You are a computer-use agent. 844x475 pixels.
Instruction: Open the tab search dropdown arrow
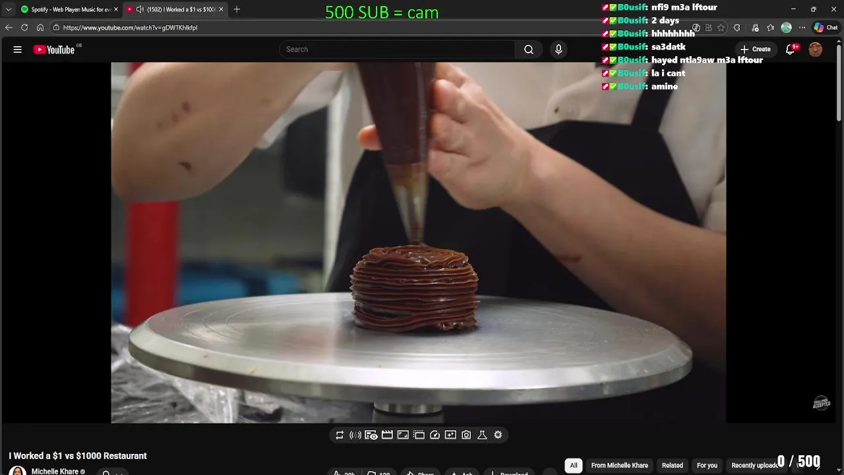pos(9,9)
